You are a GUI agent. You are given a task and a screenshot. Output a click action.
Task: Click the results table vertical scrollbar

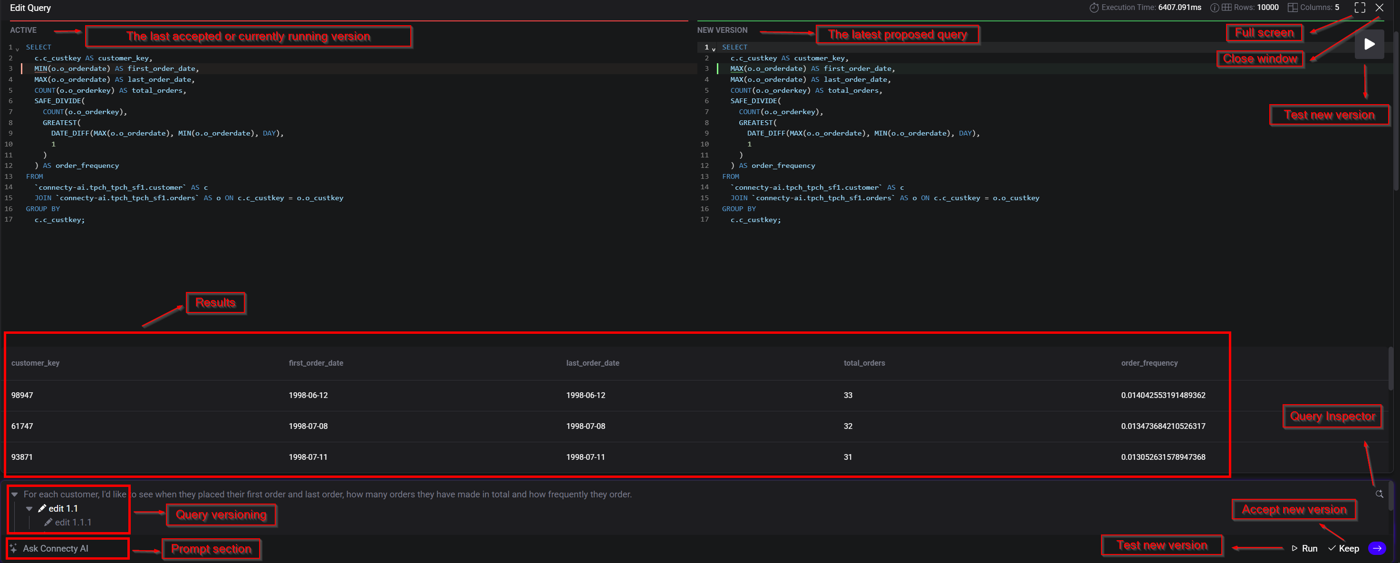[x=1390, y=369]
